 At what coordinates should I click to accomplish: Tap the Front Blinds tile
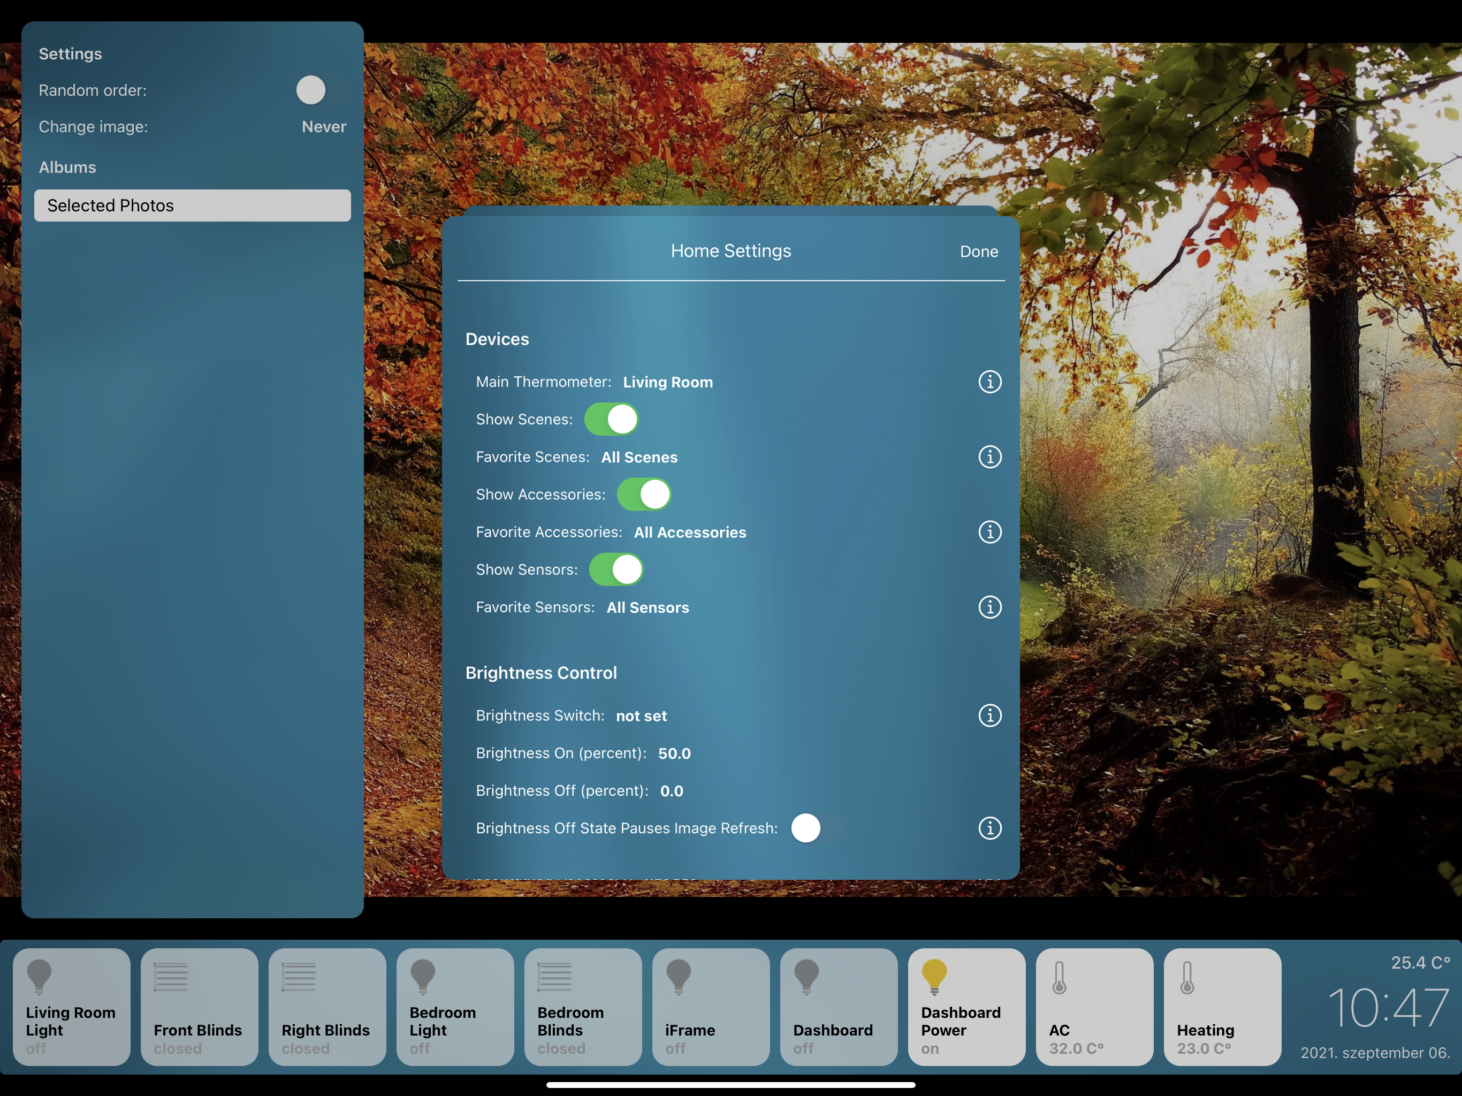[199, 1007]
